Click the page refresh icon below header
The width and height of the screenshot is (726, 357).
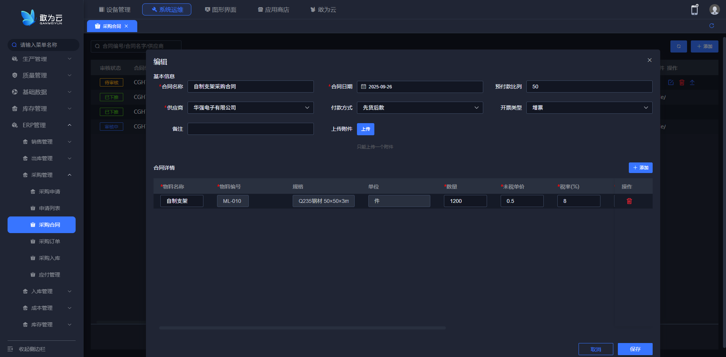pyautogui.click(x=712, y=26)
